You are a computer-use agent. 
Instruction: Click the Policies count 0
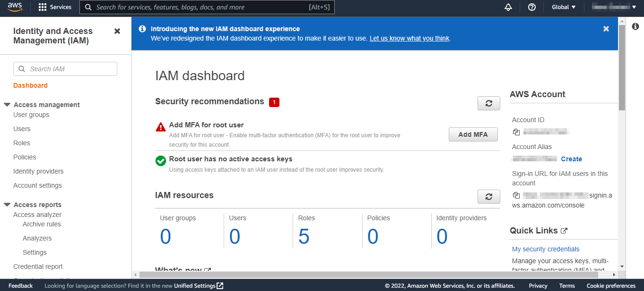click(x=373, y=236)
